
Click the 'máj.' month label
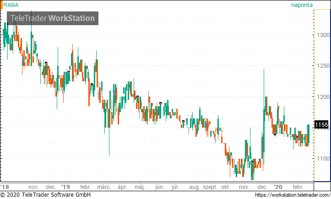coord(140,187)
